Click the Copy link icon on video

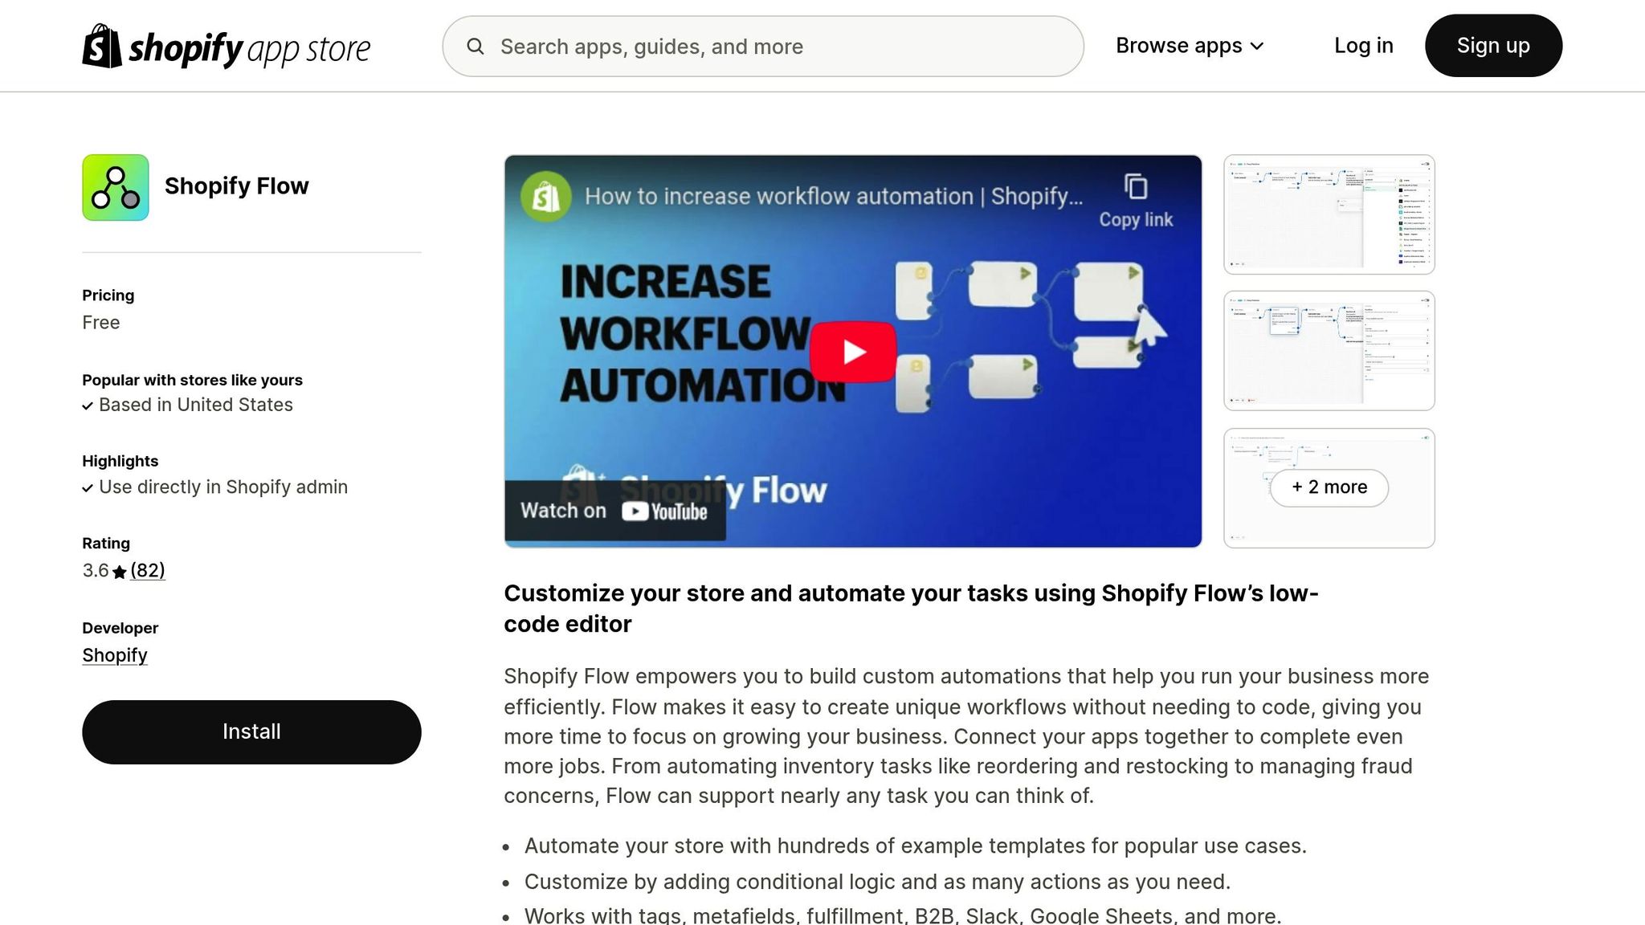tap(1136, 187)
